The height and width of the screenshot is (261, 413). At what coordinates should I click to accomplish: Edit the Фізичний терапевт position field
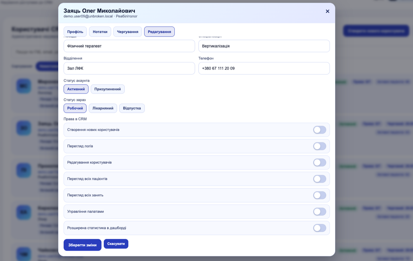(129, 46)
